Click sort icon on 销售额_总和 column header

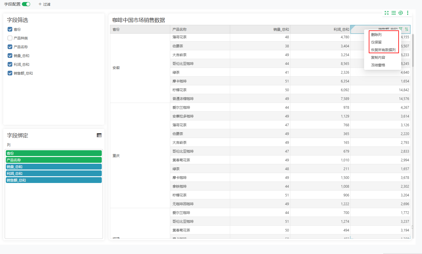pyautogui.click(x=407, y=29)
